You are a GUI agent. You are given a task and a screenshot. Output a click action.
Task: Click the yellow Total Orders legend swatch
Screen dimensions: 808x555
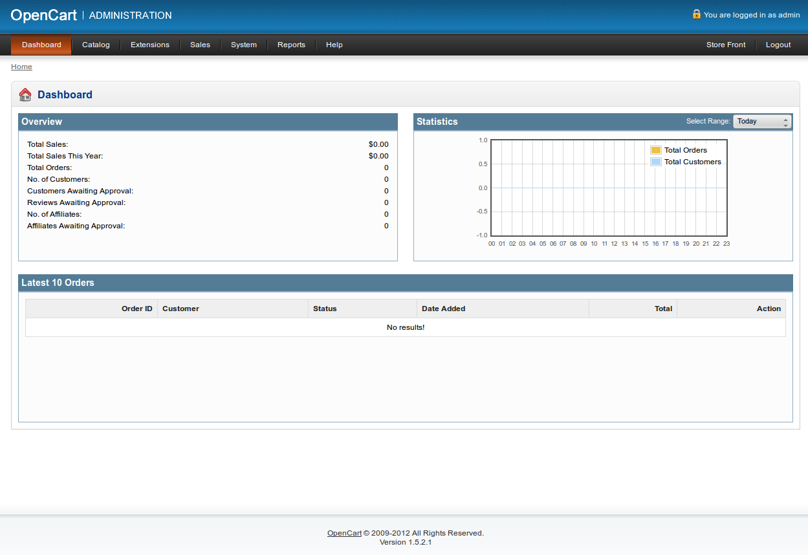[655, 149]
